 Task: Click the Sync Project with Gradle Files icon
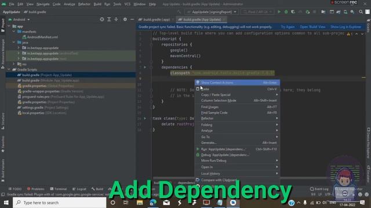(x=339, y=12)
